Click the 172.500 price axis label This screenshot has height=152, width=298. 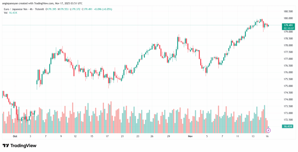(x=288, y=120)
